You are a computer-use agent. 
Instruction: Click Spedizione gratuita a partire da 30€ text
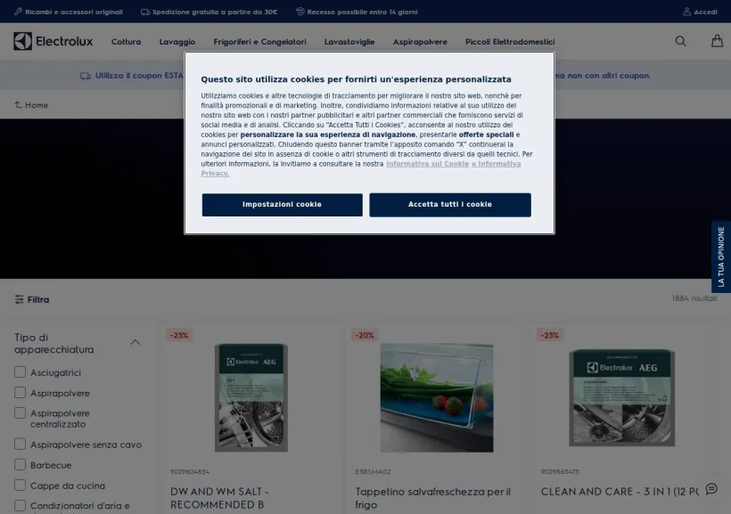[215, 12]
